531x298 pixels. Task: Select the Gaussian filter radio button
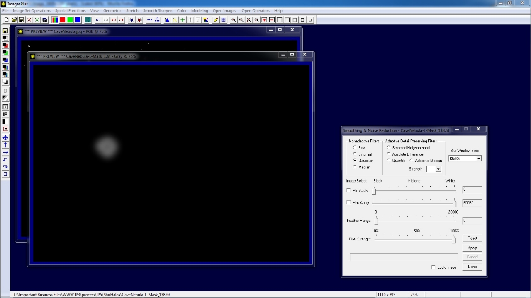pyautogui.click(x=354, y=160)
